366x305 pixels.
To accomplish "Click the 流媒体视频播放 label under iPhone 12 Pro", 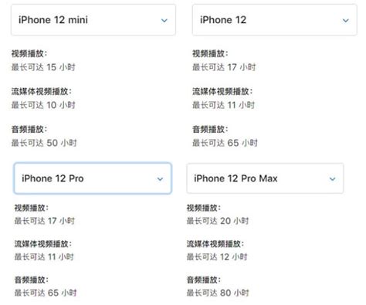I will tap(43, 244).
